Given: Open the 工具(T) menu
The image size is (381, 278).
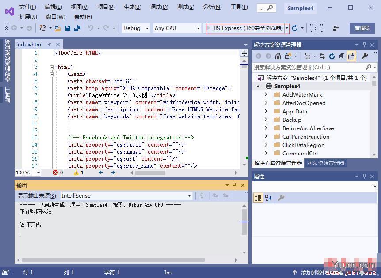Looking at the screenshot, I should (239, 7).
